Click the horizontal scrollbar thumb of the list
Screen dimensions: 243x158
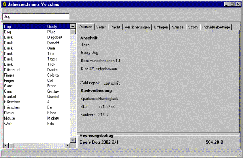coord(11,146)
